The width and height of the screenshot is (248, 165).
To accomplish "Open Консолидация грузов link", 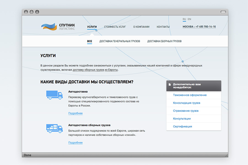I will 186,103.
